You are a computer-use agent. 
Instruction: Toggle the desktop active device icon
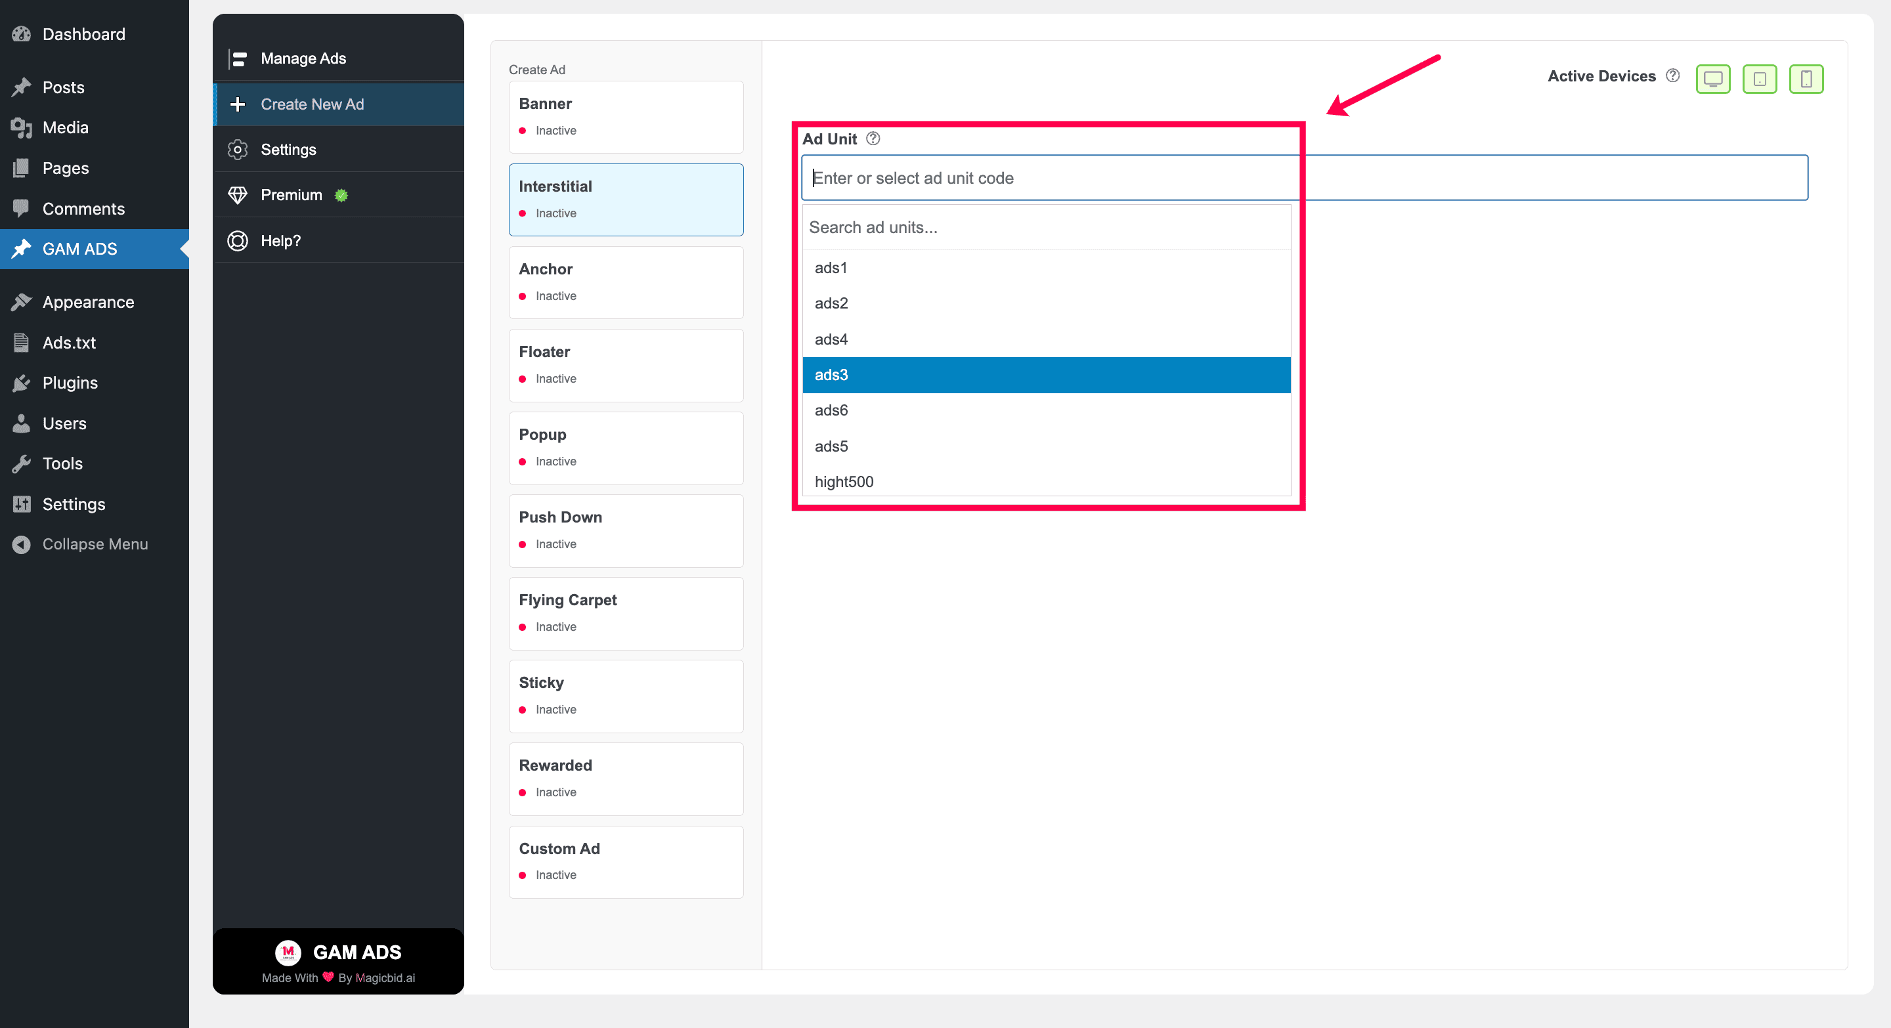coord(1712,79)
